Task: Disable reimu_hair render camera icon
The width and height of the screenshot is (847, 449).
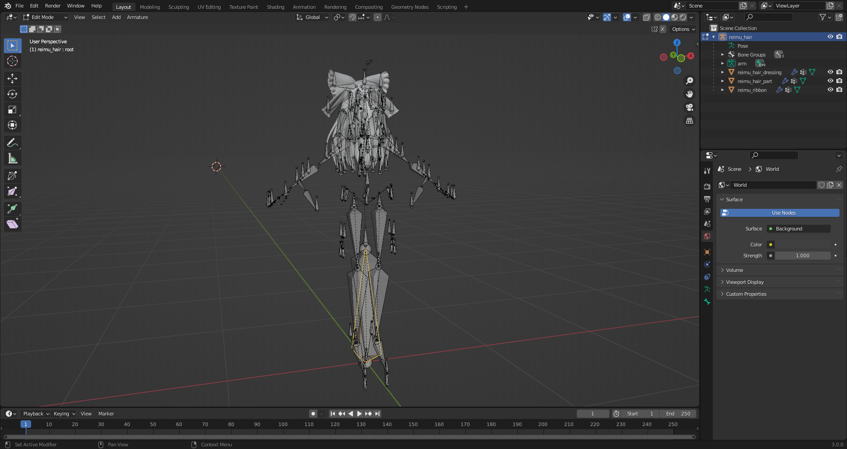Action: tap(839, 37)
